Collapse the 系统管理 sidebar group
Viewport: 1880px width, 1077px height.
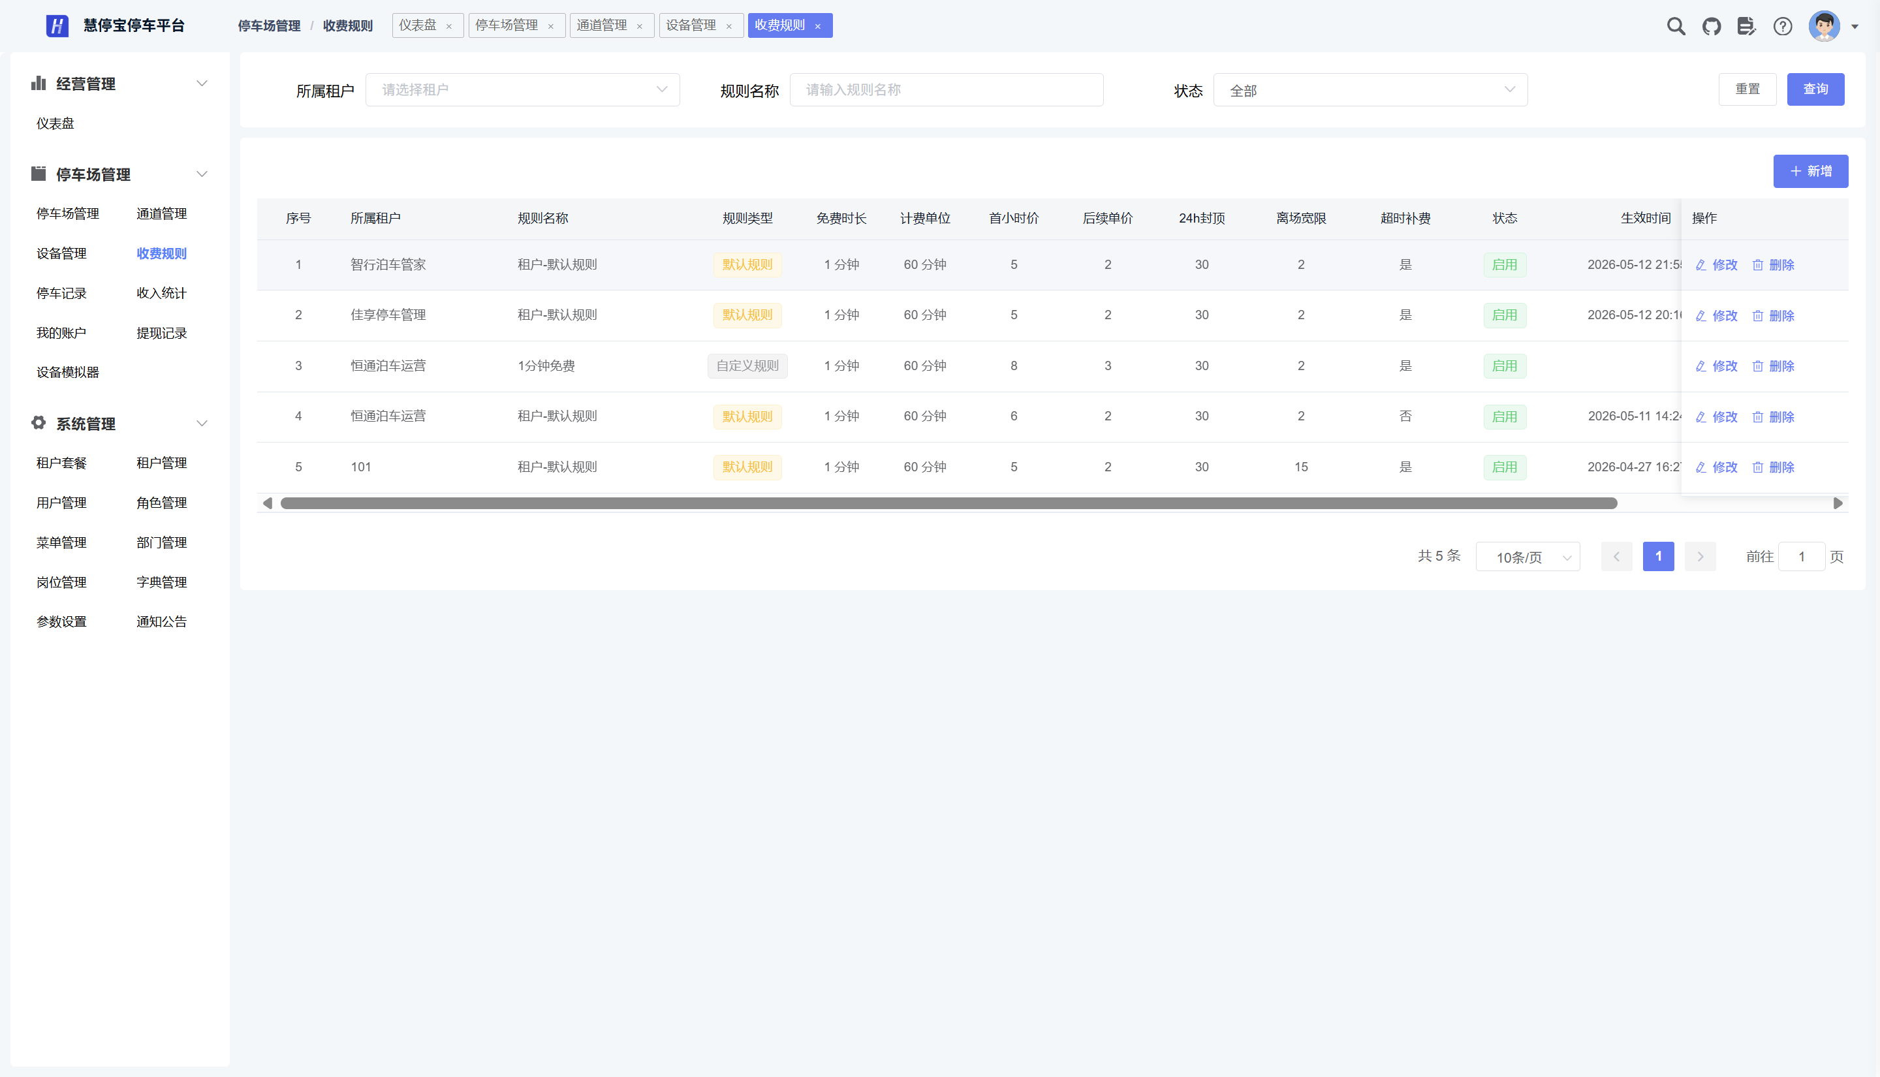point(202,424)
